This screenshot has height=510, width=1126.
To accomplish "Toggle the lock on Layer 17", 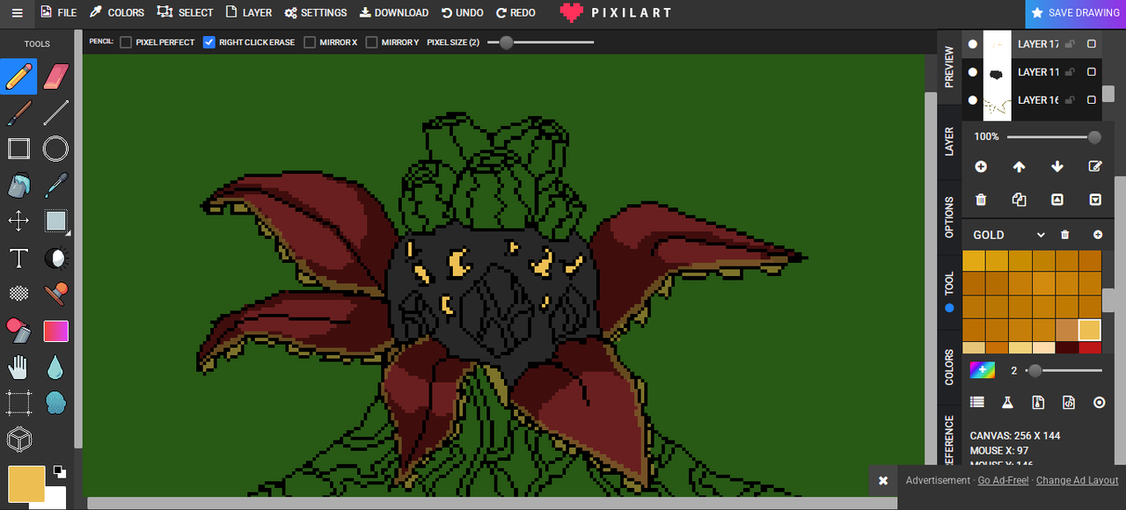I will pyautogui.click(x=1071, y=44).
